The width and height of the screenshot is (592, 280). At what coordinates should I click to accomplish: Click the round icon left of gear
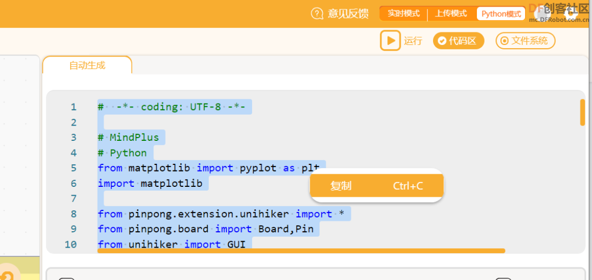coord(542,13)
